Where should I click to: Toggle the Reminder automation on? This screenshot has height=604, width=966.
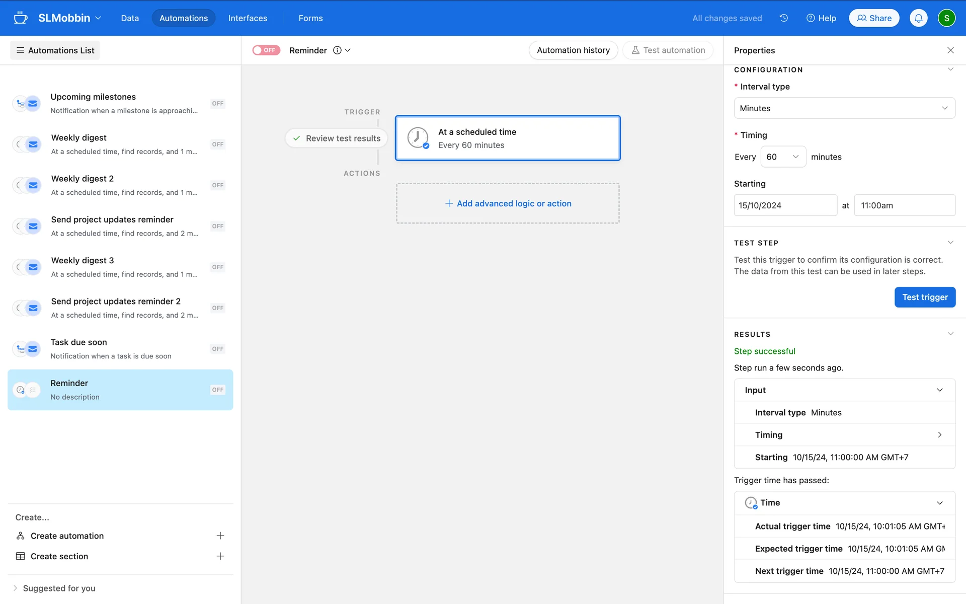click(266, 50)
